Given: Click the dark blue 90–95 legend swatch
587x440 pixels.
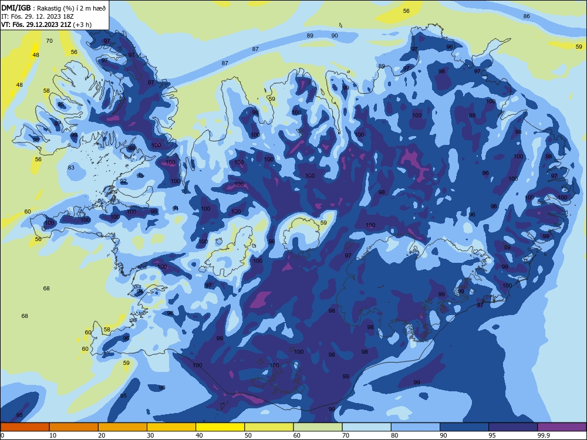Looking at the screenshot, I should [464, 427].
